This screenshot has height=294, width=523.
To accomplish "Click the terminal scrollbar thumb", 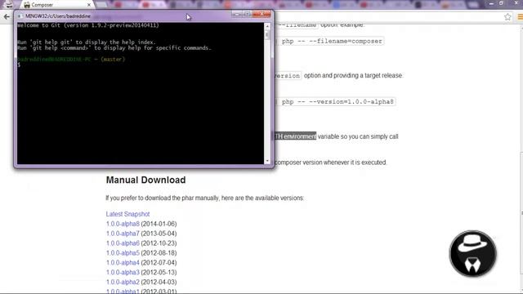I will (267, 34).
